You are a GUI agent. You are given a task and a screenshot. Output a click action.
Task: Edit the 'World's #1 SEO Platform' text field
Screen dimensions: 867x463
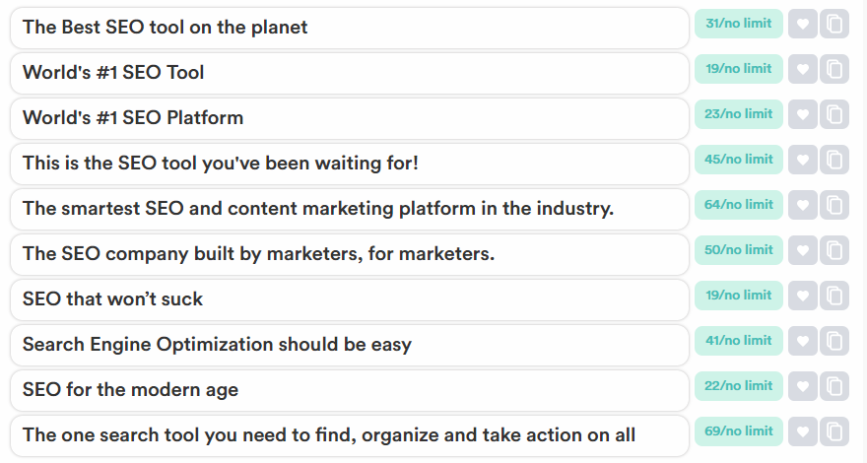coord(349,118)
